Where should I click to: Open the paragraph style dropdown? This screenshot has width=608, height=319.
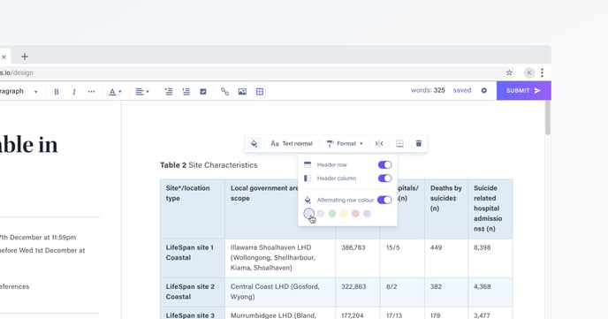19,92
